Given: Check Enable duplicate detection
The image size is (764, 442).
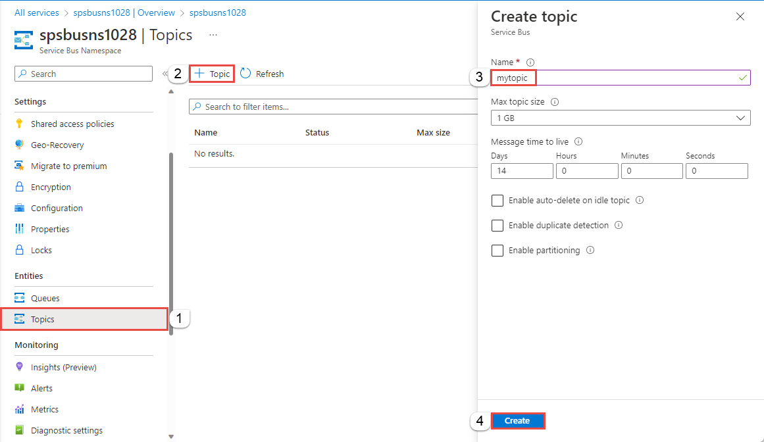Looking at the screenshot, I should 497,226.
